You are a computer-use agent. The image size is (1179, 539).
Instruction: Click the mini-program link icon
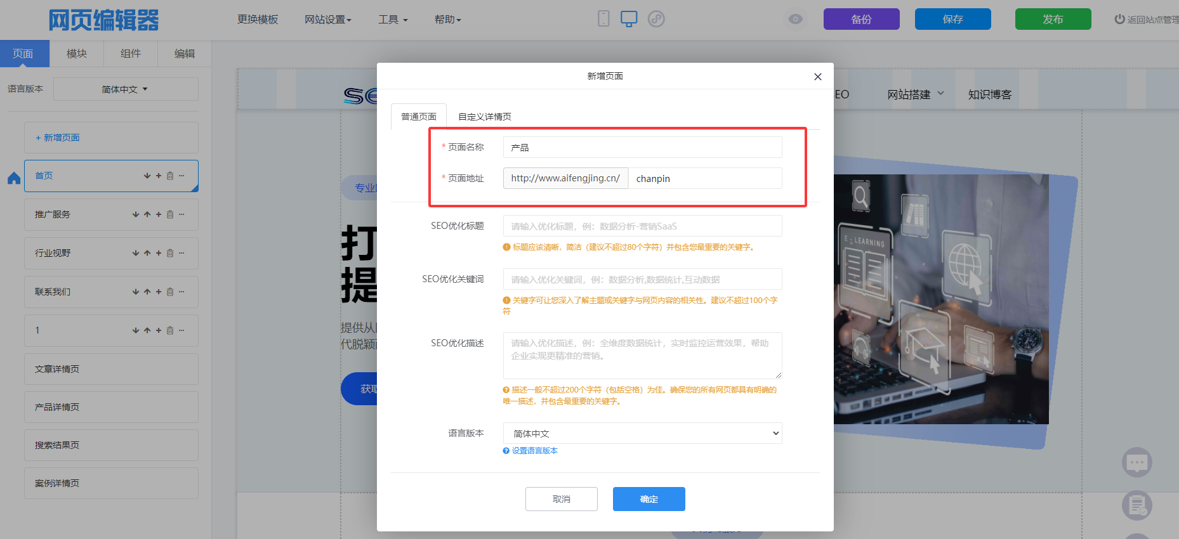[656, 19]
